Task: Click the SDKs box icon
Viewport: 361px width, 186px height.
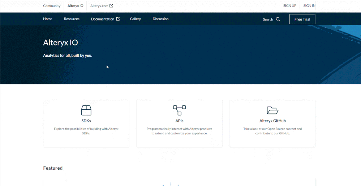Action: 86,110
